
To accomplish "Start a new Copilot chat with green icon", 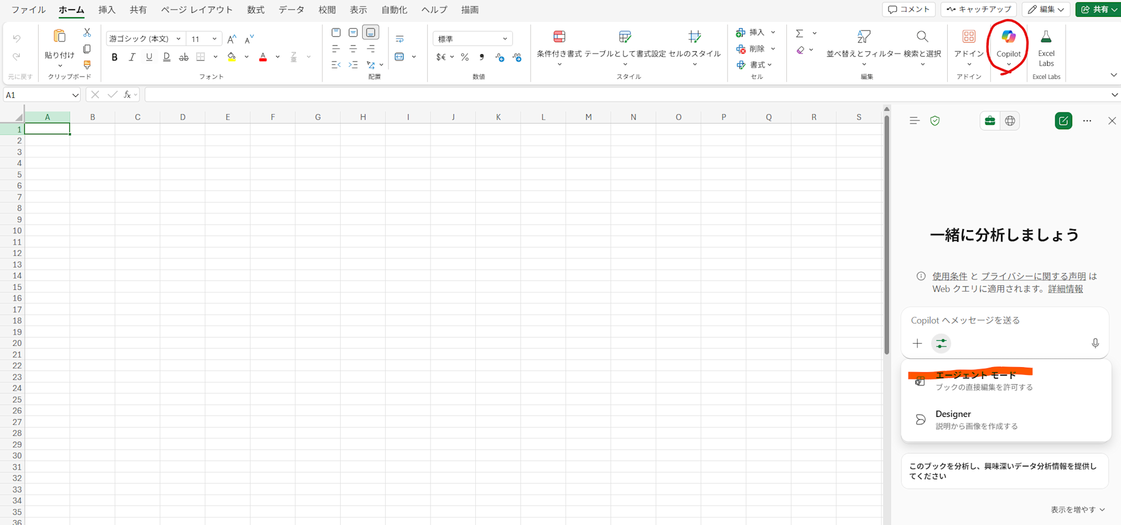I will click(x=1063, y=121).
